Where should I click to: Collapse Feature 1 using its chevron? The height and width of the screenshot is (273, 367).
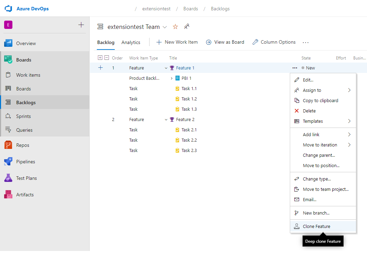pos(166,68)
